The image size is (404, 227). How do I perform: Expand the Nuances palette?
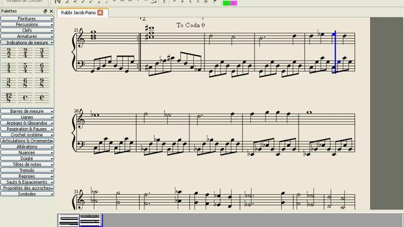tap(27, 153)
